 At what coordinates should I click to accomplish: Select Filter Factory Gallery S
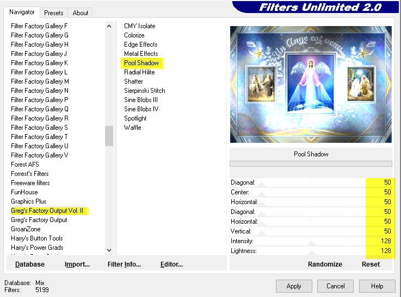click(x=39, y=127)
